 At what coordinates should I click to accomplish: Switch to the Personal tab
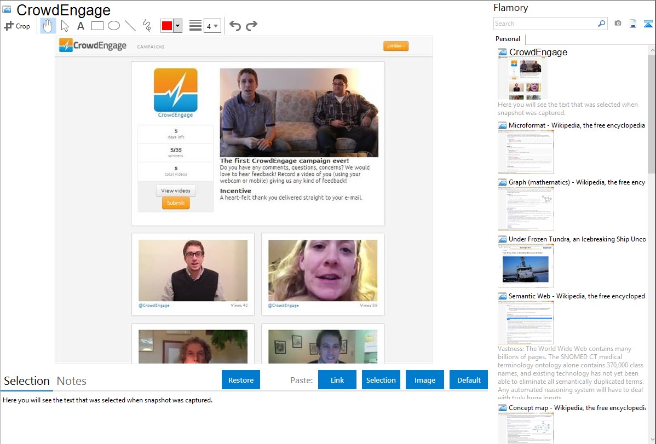[508, 38]
